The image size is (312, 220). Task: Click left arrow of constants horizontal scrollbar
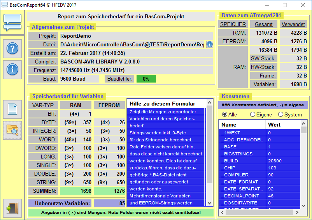coord(222,213)
